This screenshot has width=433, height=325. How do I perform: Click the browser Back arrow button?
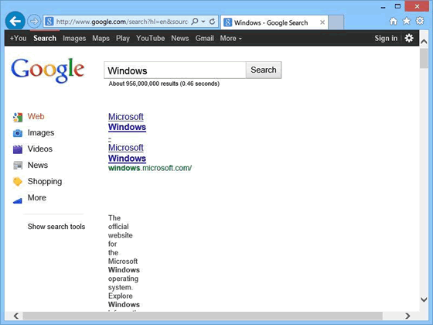tap(15, 21)
